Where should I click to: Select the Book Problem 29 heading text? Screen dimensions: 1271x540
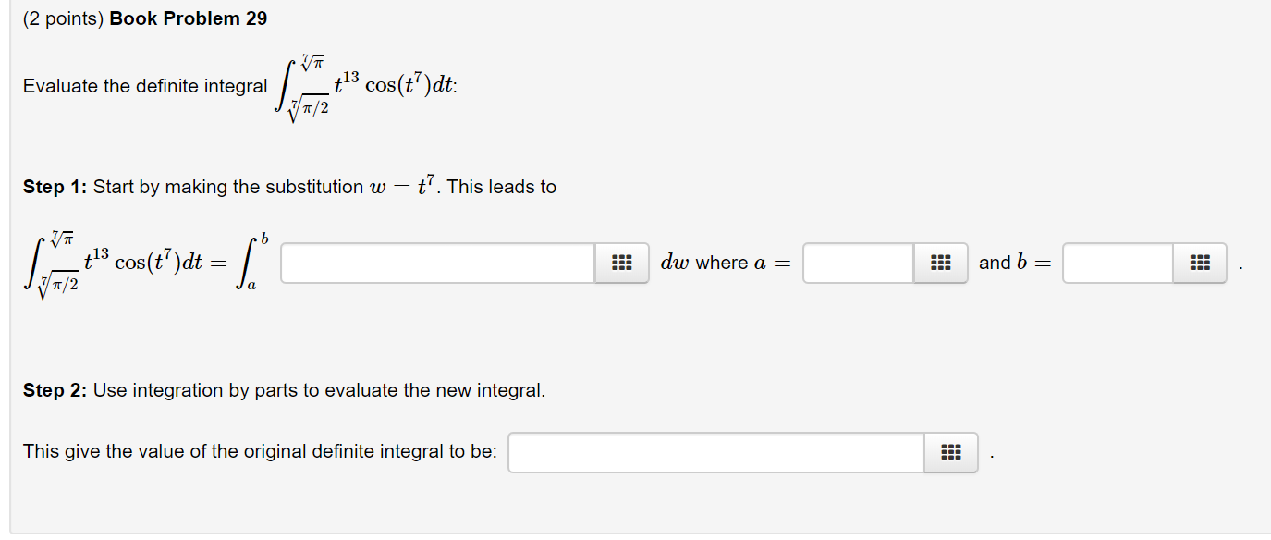189,18
